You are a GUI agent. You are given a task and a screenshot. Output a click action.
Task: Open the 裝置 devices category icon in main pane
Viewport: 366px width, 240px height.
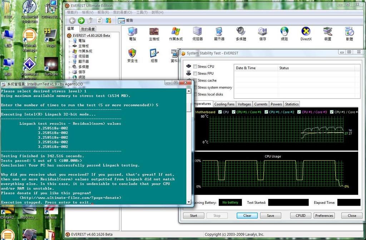coord(328,34)
